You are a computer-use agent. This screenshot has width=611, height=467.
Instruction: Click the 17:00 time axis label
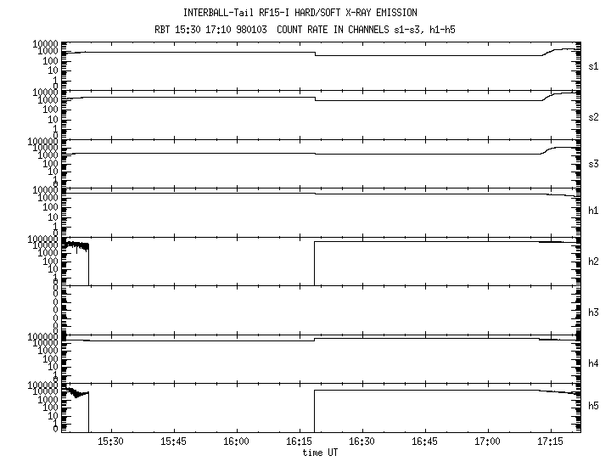tap(487, 442)
